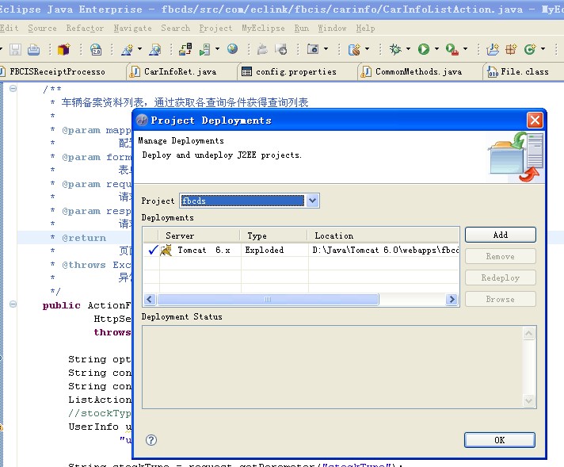The height and width of the screenshot is (467, 564).
Task: Open the web browser globe icon
Action: (x=232, y=48)
